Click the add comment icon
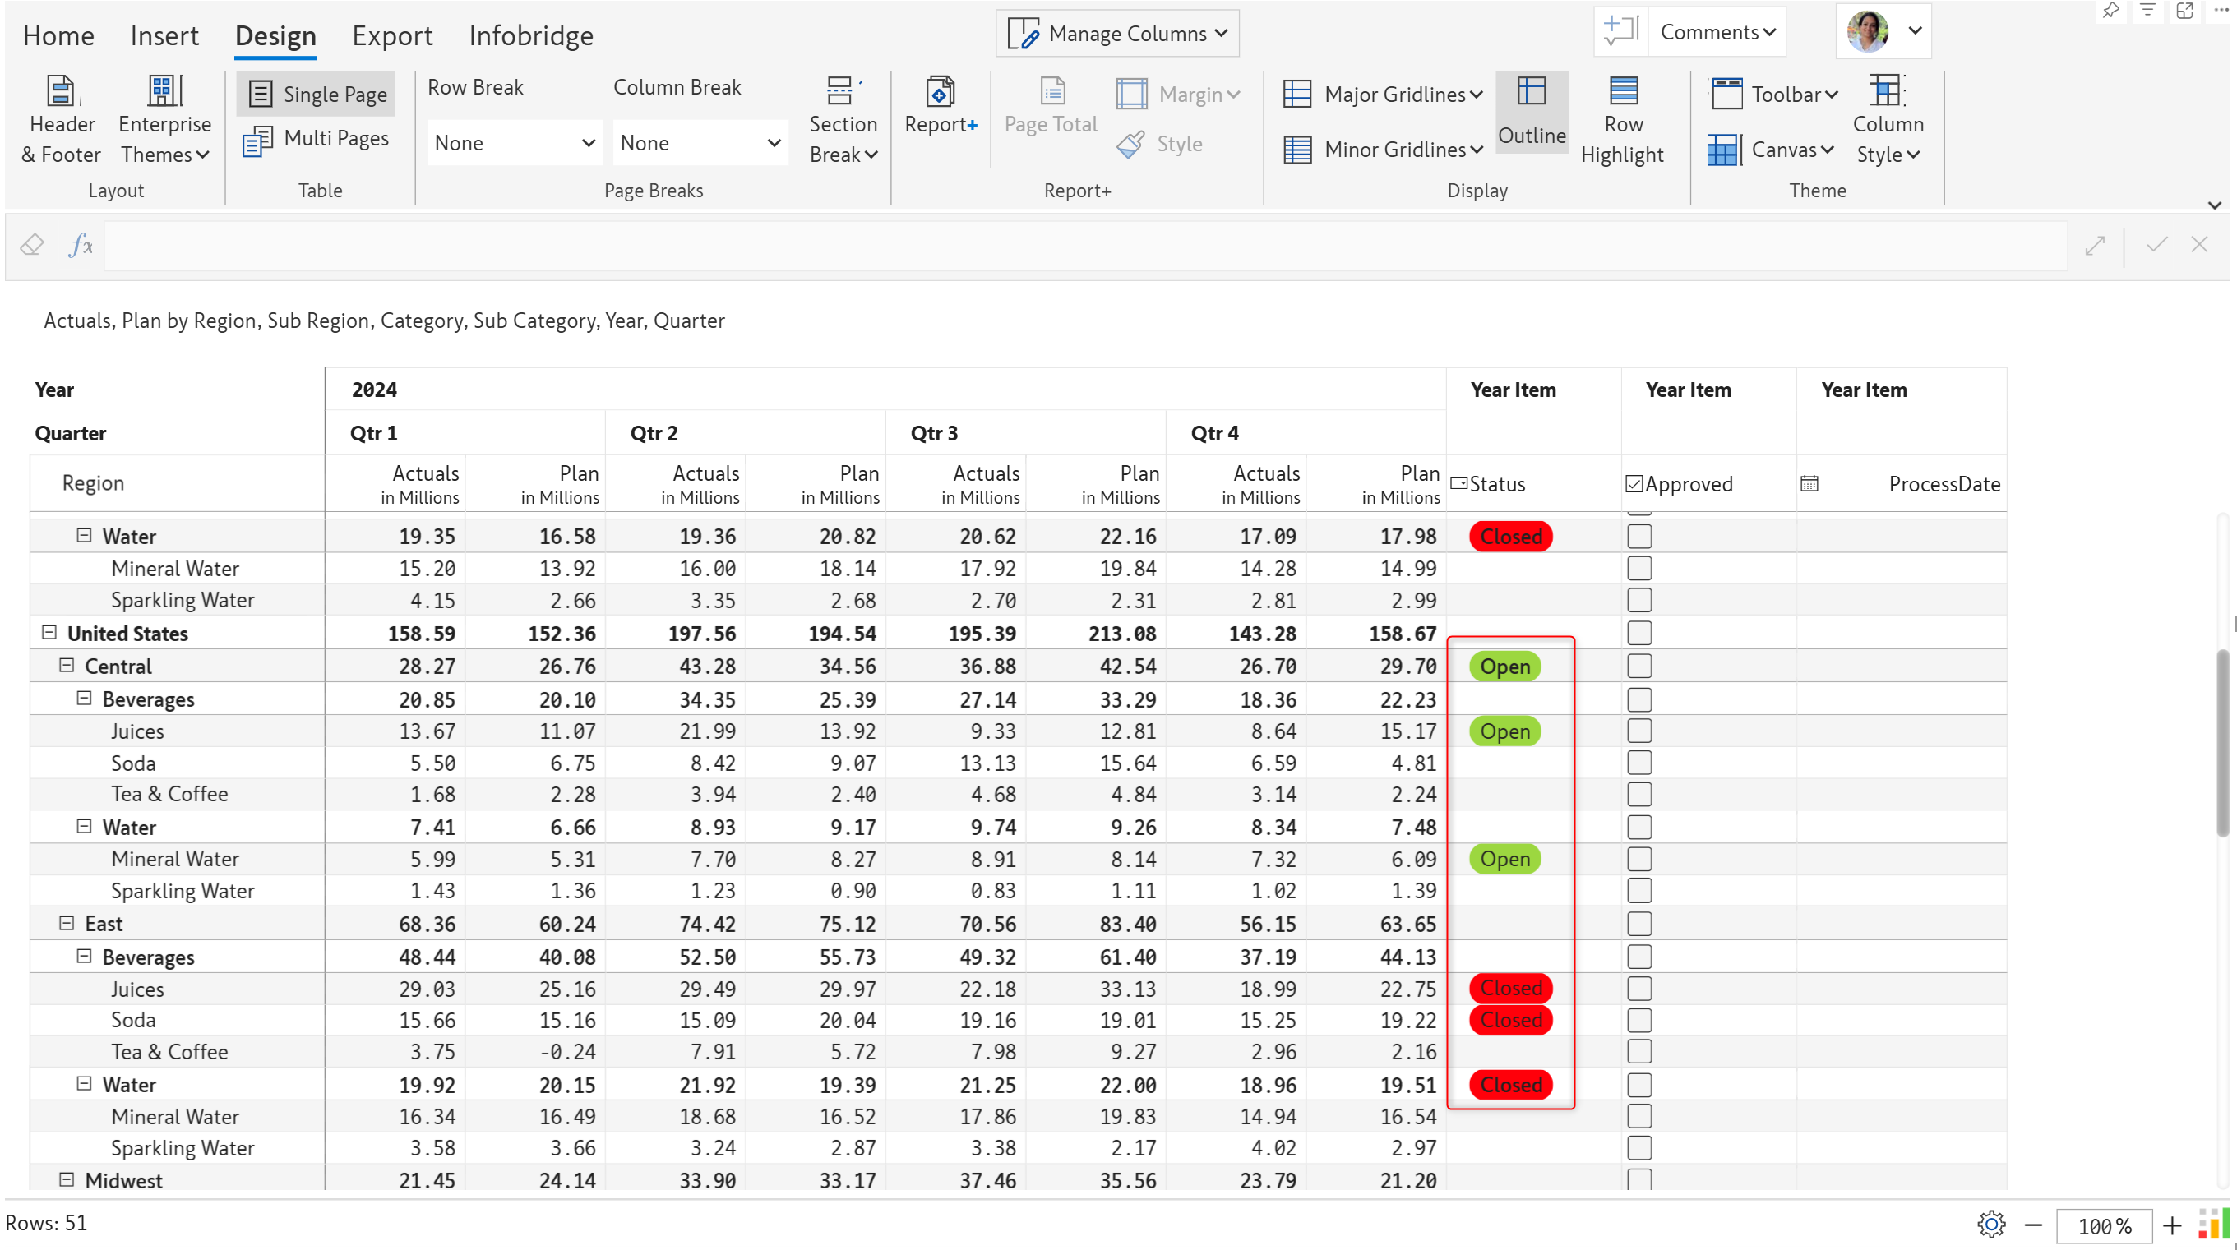Image resolution: width=2237 pixels, height=1250 pixels. click(1620, 31)
